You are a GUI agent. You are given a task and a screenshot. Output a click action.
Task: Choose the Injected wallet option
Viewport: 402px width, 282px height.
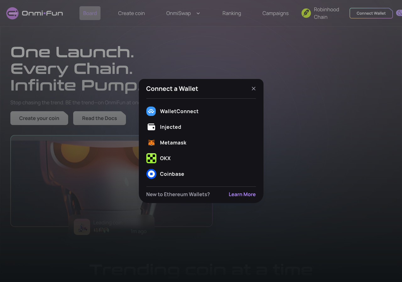[x=201, y=127]
